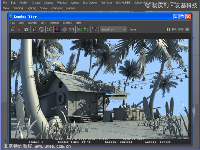This screenshot has height=150, width=200.
Task: Open the Render View File menu
Action: point(13,23)
